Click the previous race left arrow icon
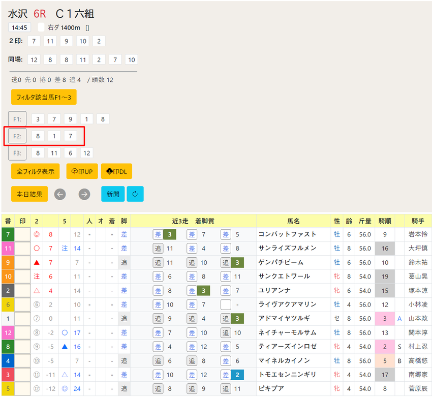Image resolution: width=432 pixels, height=397 pixels. click(x=60, y=194)
